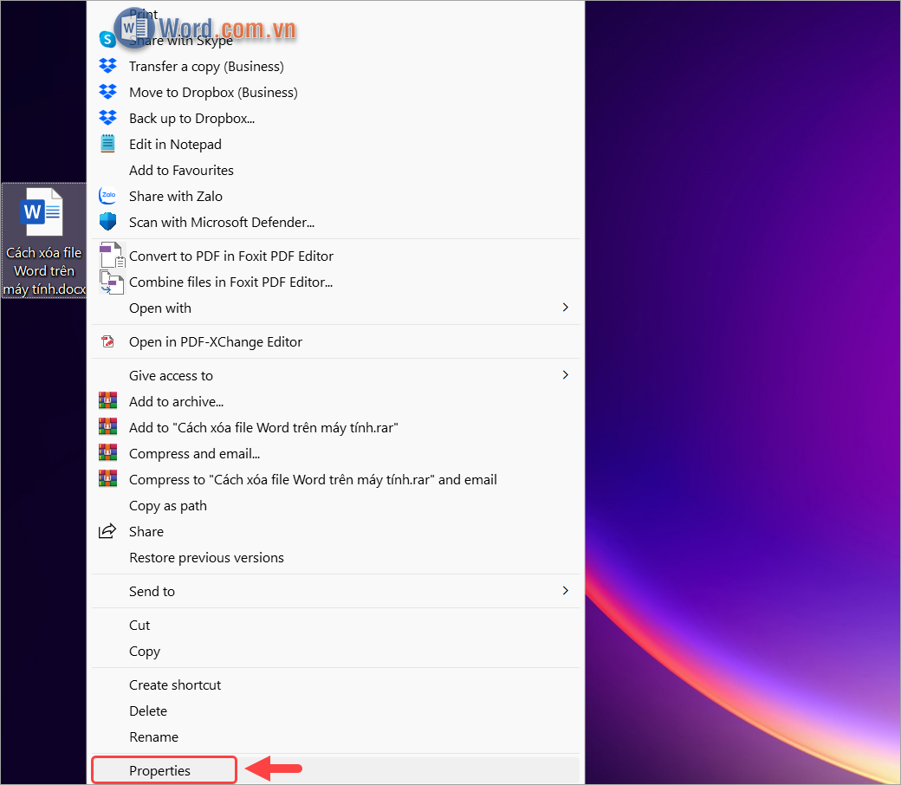Select Add to "Cách xóa file Word trên máy tính.rar"
The width and height of the screenshot is (901, 785).
(335, 427)
